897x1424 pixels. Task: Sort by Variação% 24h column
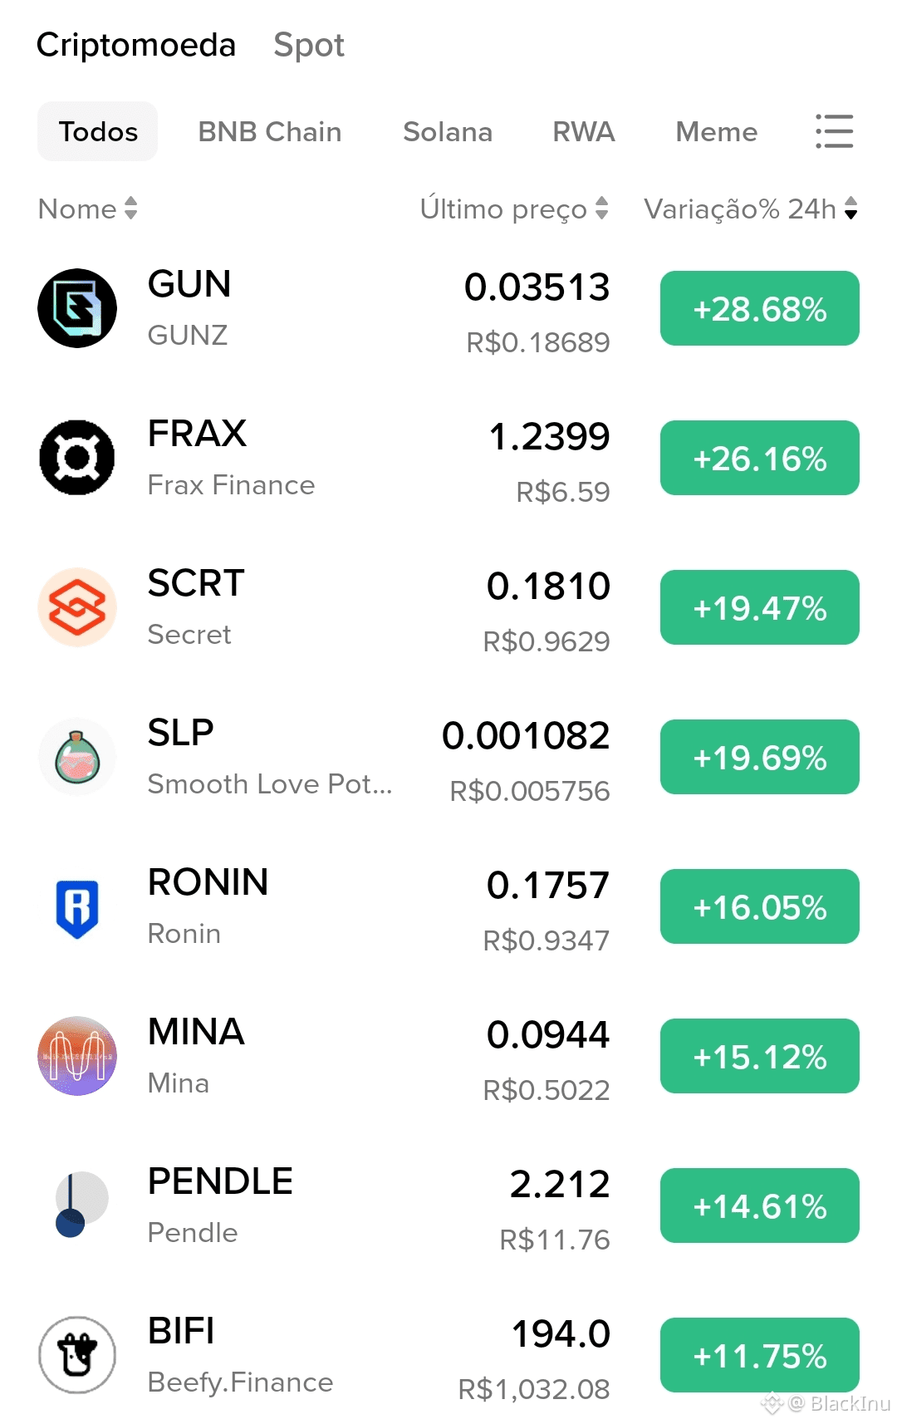click(751, 209)
